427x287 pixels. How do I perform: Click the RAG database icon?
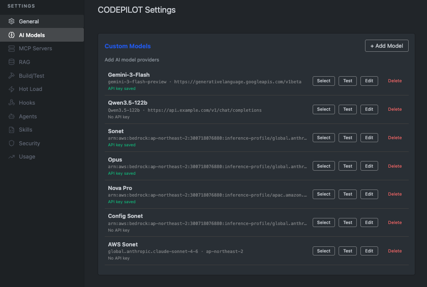11,62
